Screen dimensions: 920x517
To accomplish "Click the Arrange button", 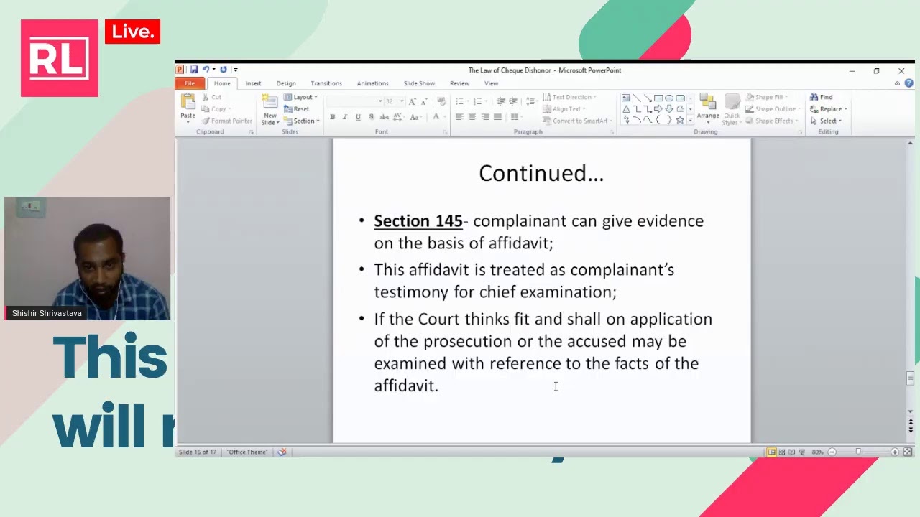I will pos(708,108).
